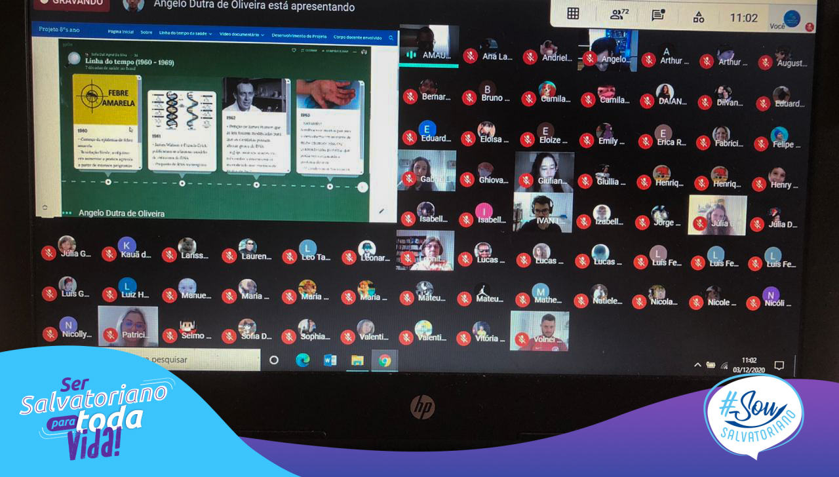Open the 1963 hand photo card
839x477 pixels.
(x=329, y=95)
